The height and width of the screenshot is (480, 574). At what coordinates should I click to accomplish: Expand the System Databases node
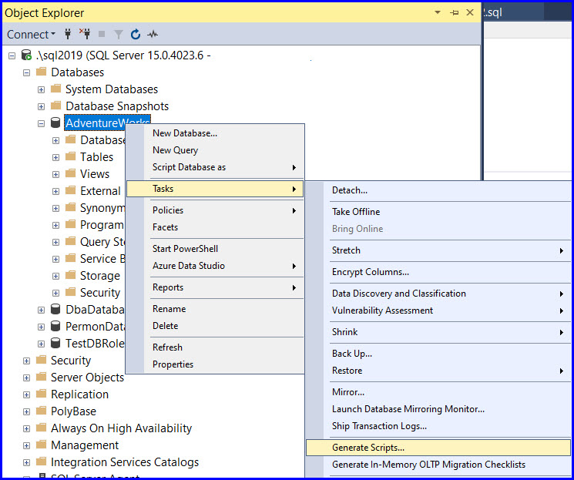42,89
